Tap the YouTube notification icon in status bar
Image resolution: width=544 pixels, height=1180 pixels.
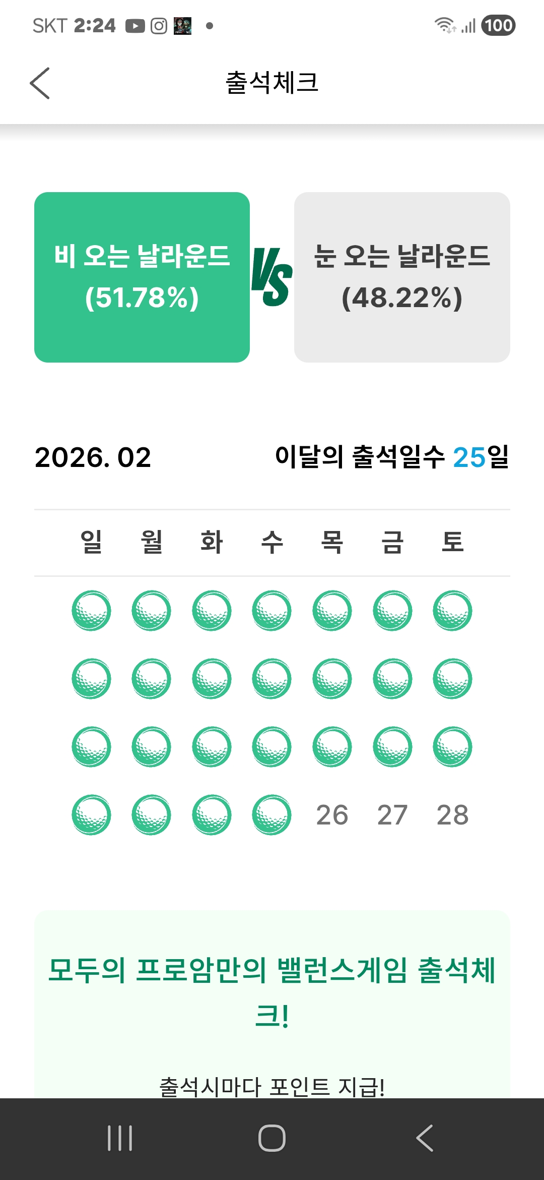coord(135,26)
